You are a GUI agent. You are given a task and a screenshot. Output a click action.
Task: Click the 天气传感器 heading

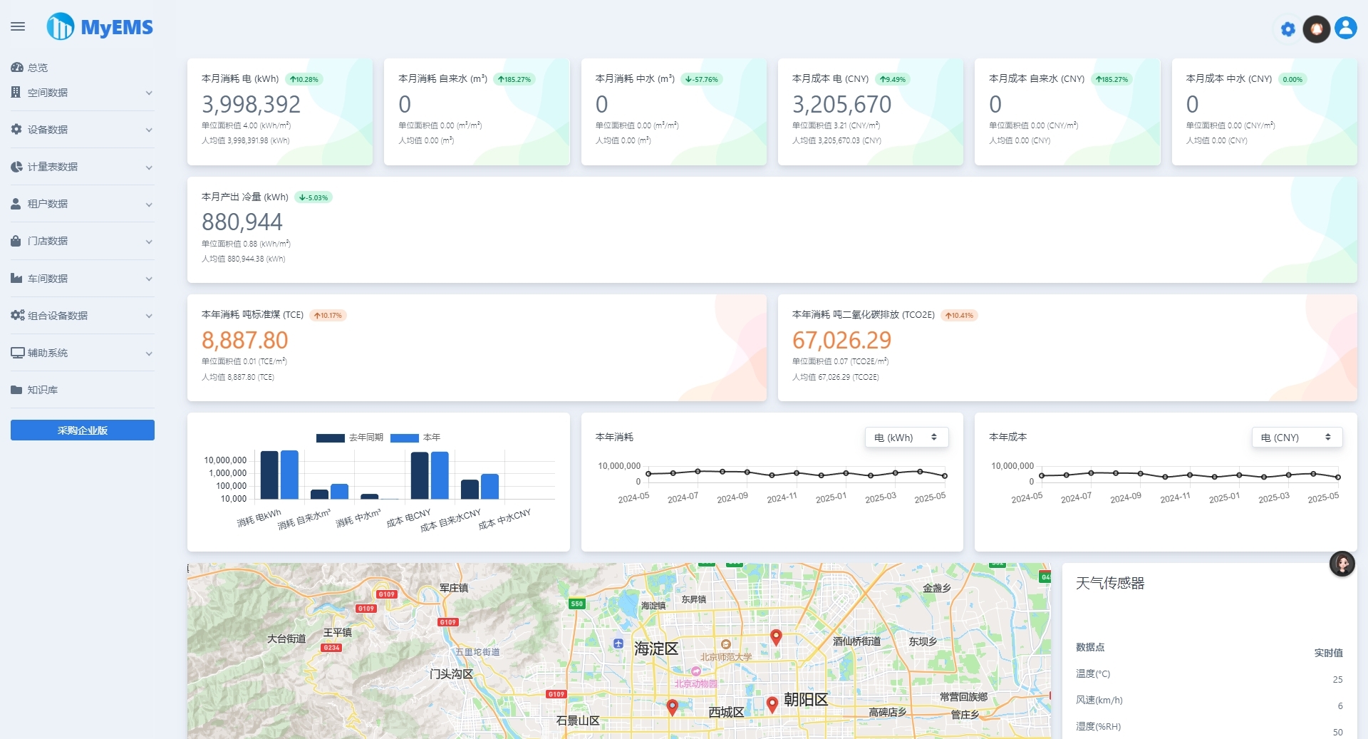point(1110,584)
